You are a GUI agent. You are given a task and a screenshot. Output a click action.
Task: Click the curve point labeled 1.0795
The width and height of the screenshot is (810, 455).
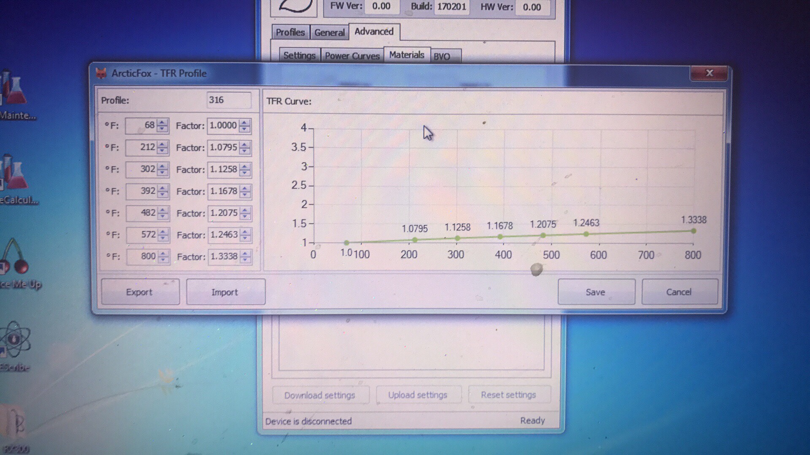coord(415,240)
